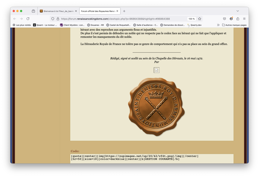This screenshot has width=259, height=177.
Task: Click the broken image placeholder icon
Action: tap(157, 70)
